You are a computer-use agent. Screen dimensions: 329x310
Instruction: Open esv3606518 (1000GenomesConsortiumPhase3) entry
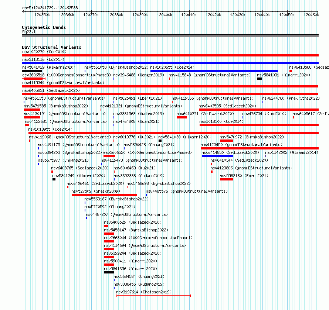click(66, 75)
